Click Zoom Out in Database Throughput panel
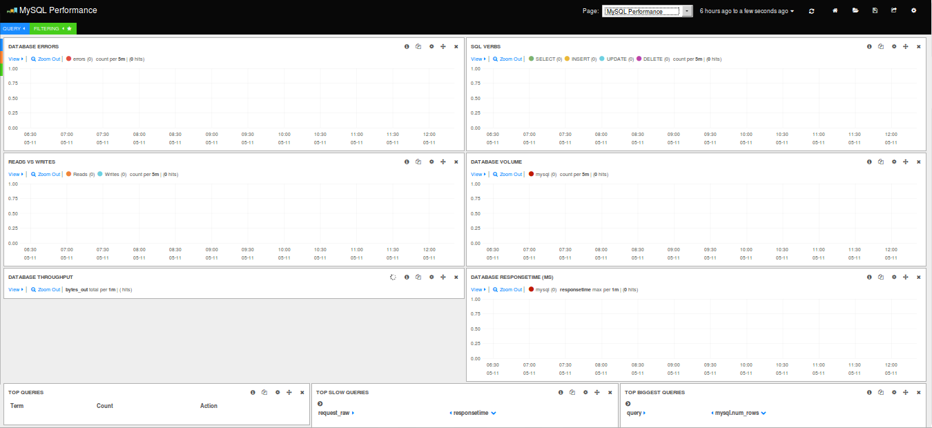This screenshot has height=428, width=932. click(46, 289)
